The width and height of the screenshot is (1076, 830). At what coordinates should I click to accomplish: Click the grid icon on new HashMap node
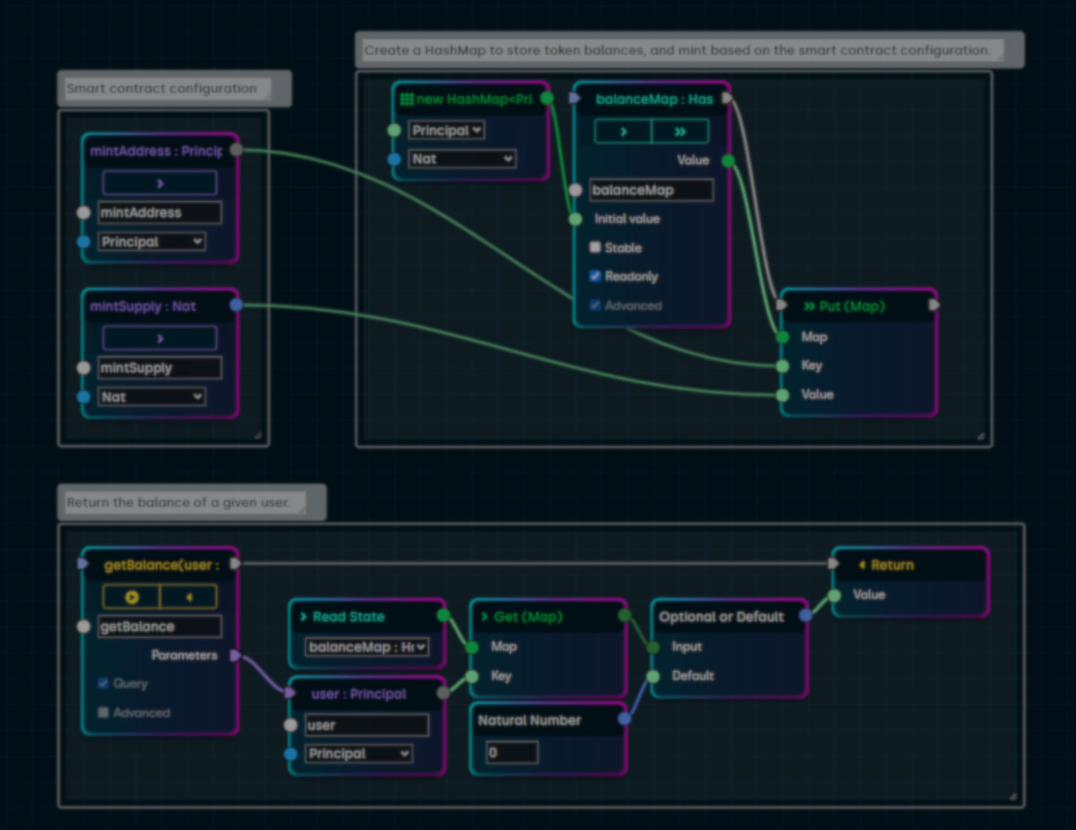[x=407, y=100]
